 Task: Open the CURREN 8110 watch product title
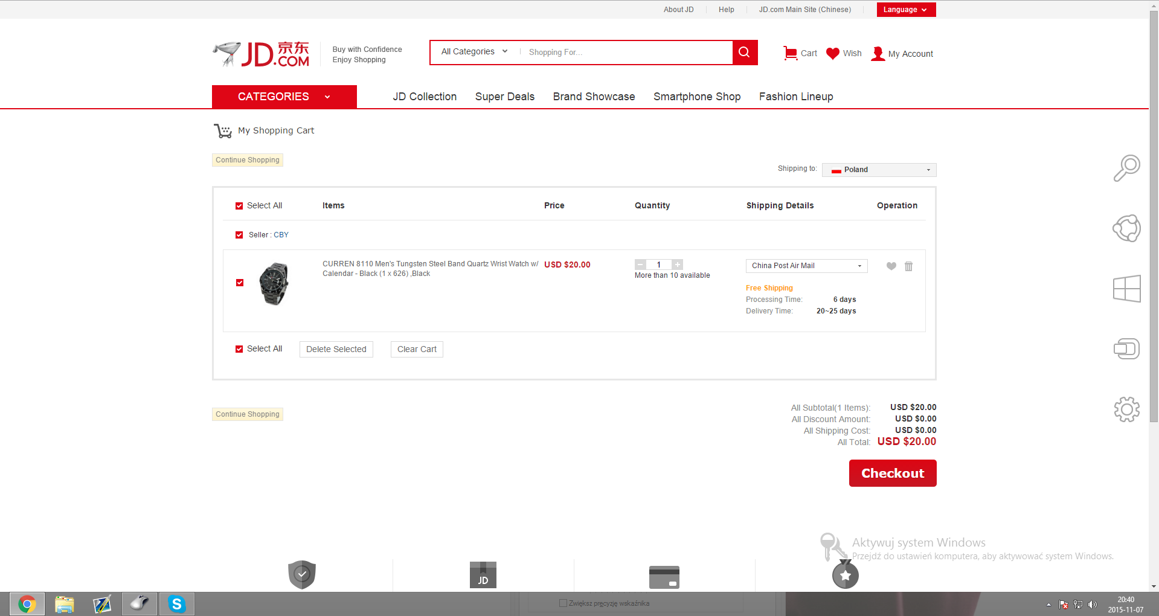[430, 269]
